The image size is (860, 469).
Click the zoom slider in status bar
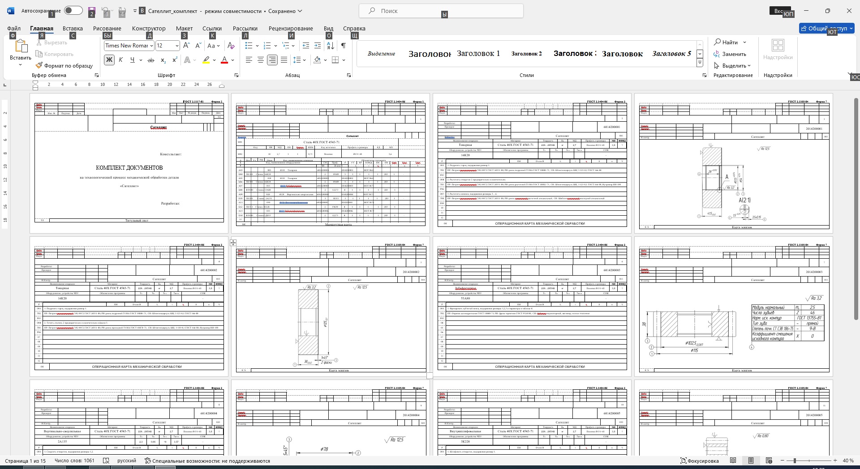point(795,460)
